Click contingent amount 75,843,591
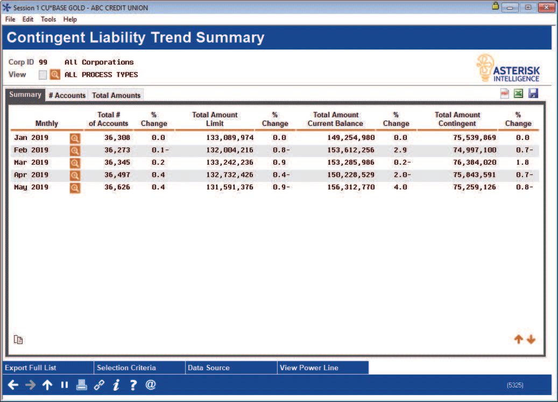Image resolution: width=558 pixels, height=402 pixels. click(475, 175)
